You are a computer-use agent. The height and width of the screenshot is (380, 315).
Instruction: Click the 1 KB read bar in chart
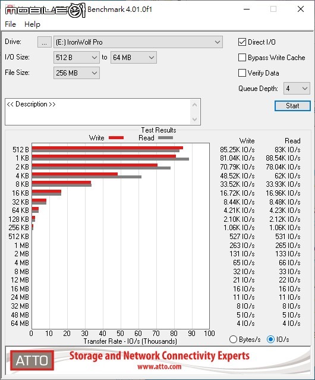111,159
